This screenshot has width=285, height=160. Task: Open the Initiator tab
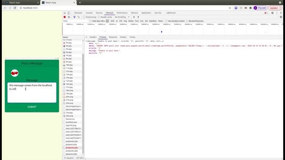[123, 37]
